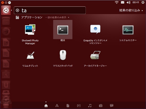Expand 一部の結果のみ表示 results
146x109 pixels.
point(57,17)
